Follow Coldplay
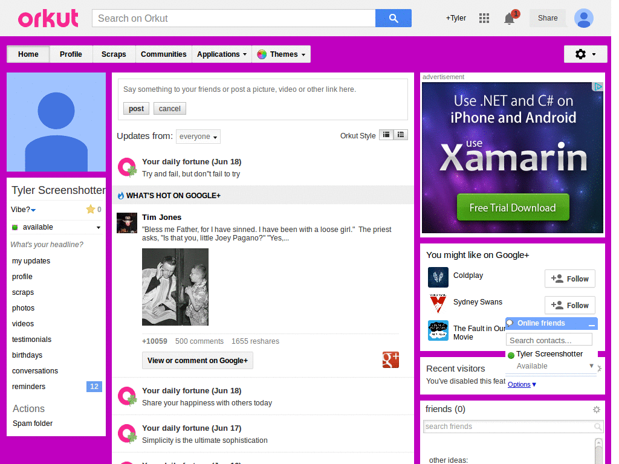Viewport: 619px width, 464px height. [x=569, y=279]
